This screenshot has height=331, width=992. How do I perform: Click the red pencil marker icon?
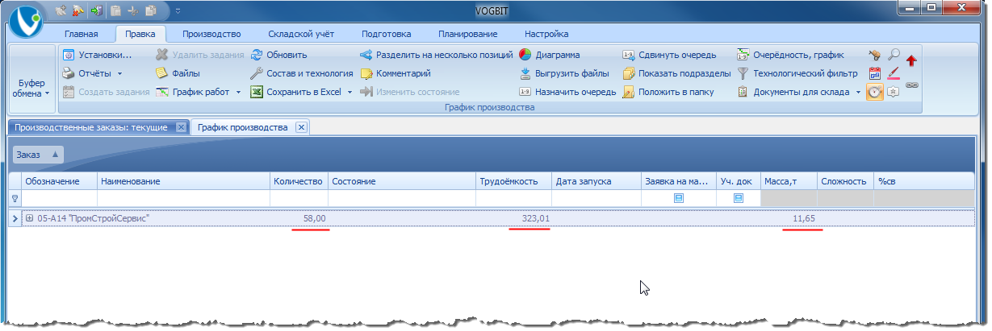point(894,73)
